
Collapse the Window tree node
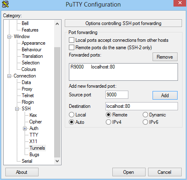(x=9, y=36)
